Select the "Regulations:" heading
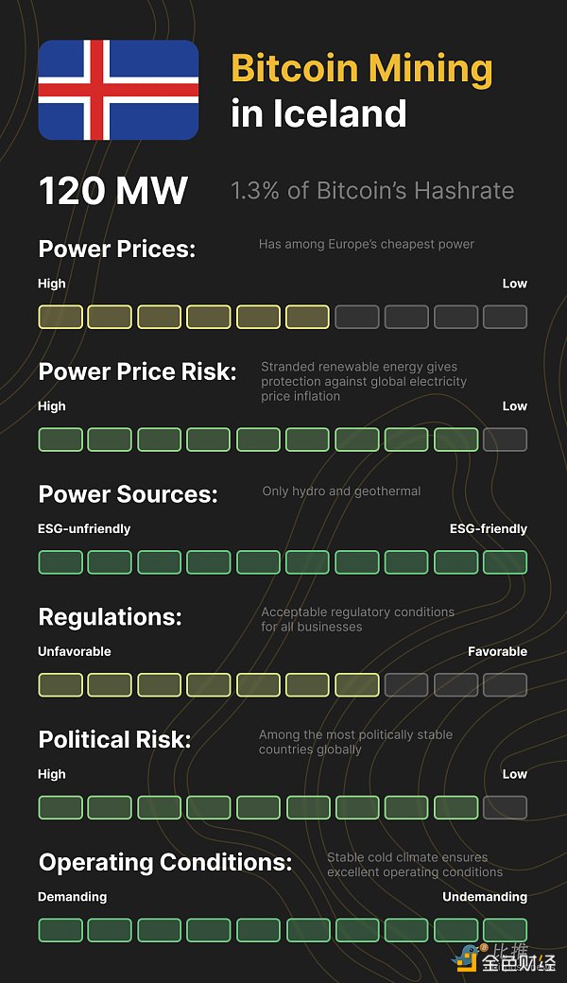 [110, 617]
